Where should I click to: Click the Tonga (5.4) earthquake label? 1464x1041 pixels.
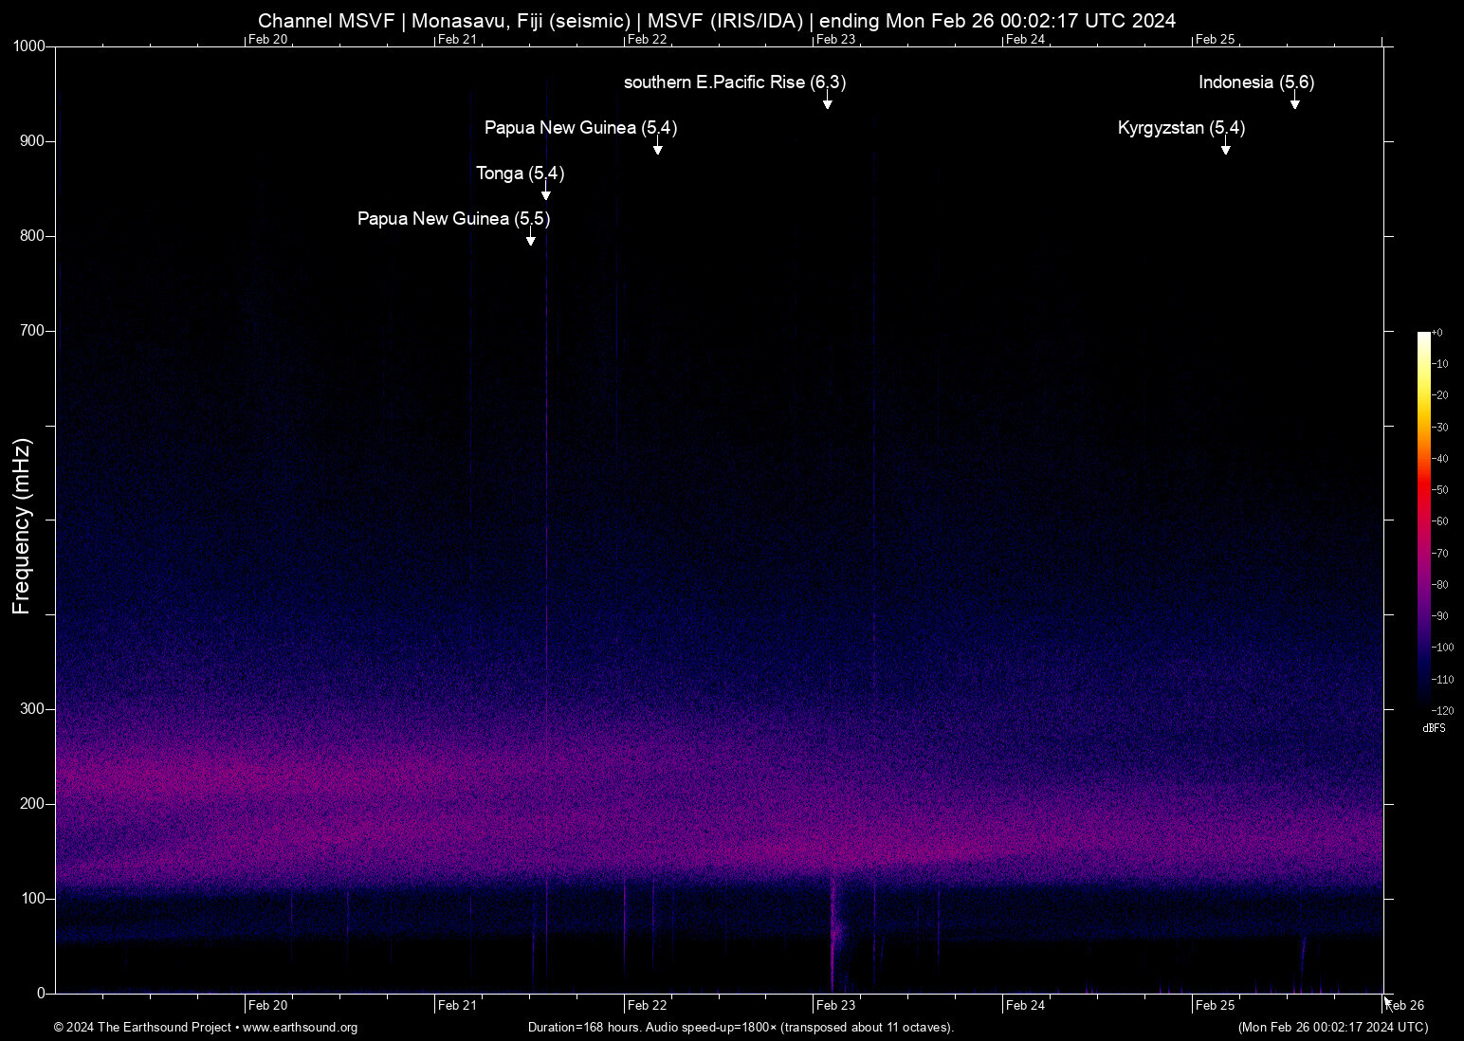point(520,173)
